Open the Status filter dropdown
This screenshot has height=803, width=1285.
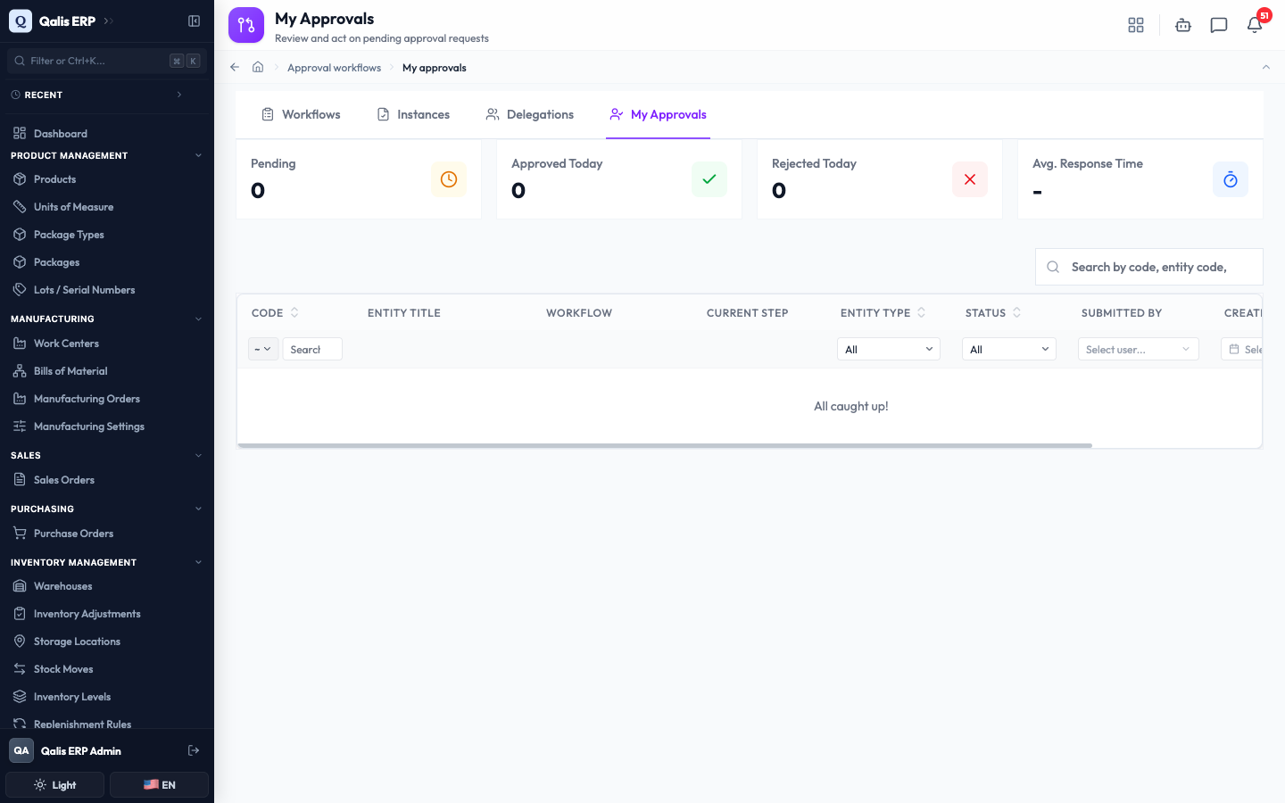pos(1009,349)
